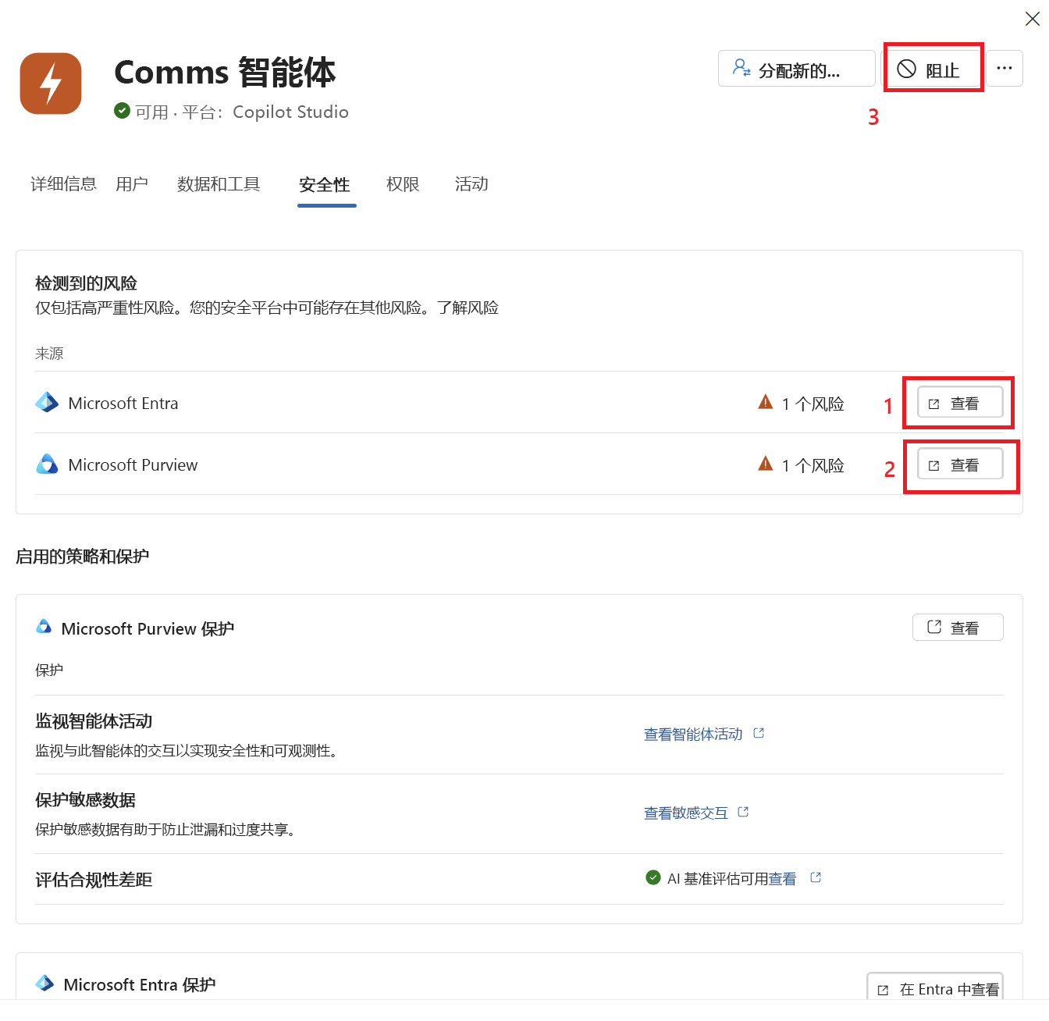Click the 来源 column header

[49, 354]
